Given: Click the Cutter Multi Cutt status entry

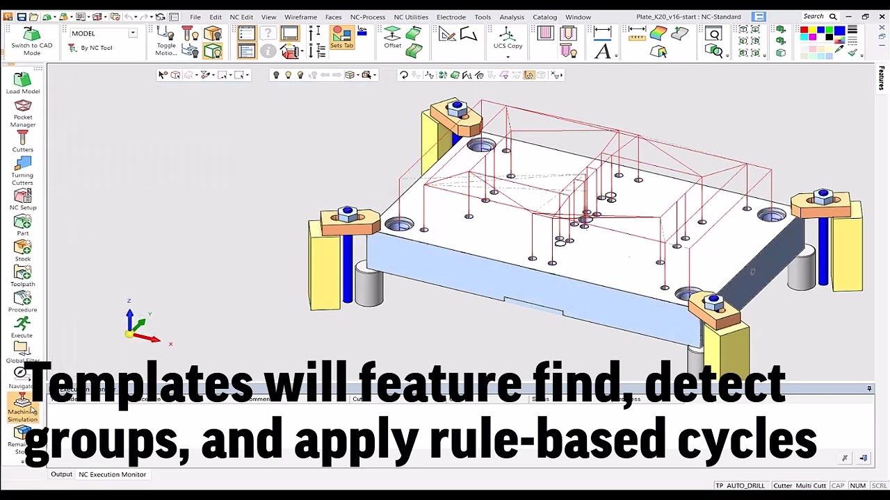Looking at the screenshot, I should click(799, 486).
